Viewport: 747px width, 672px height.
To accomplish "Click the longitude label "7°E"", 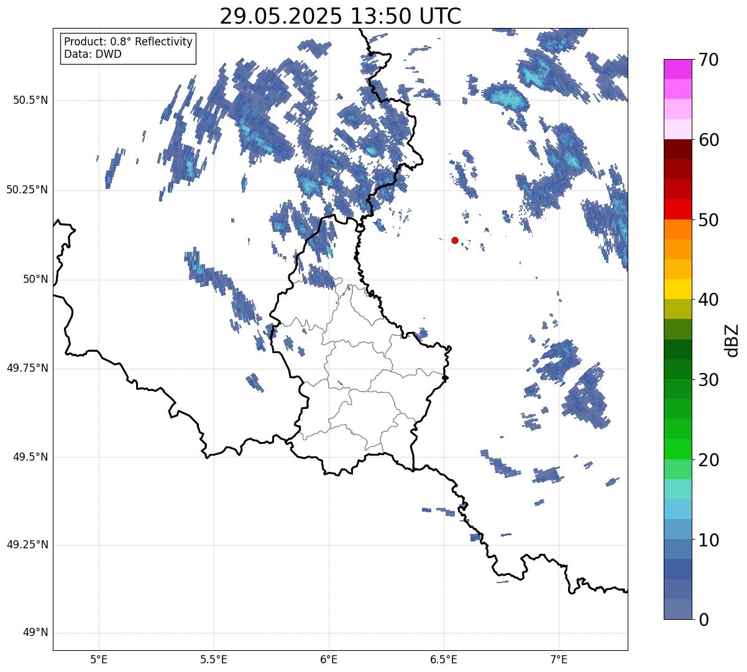I will (559, 660).
